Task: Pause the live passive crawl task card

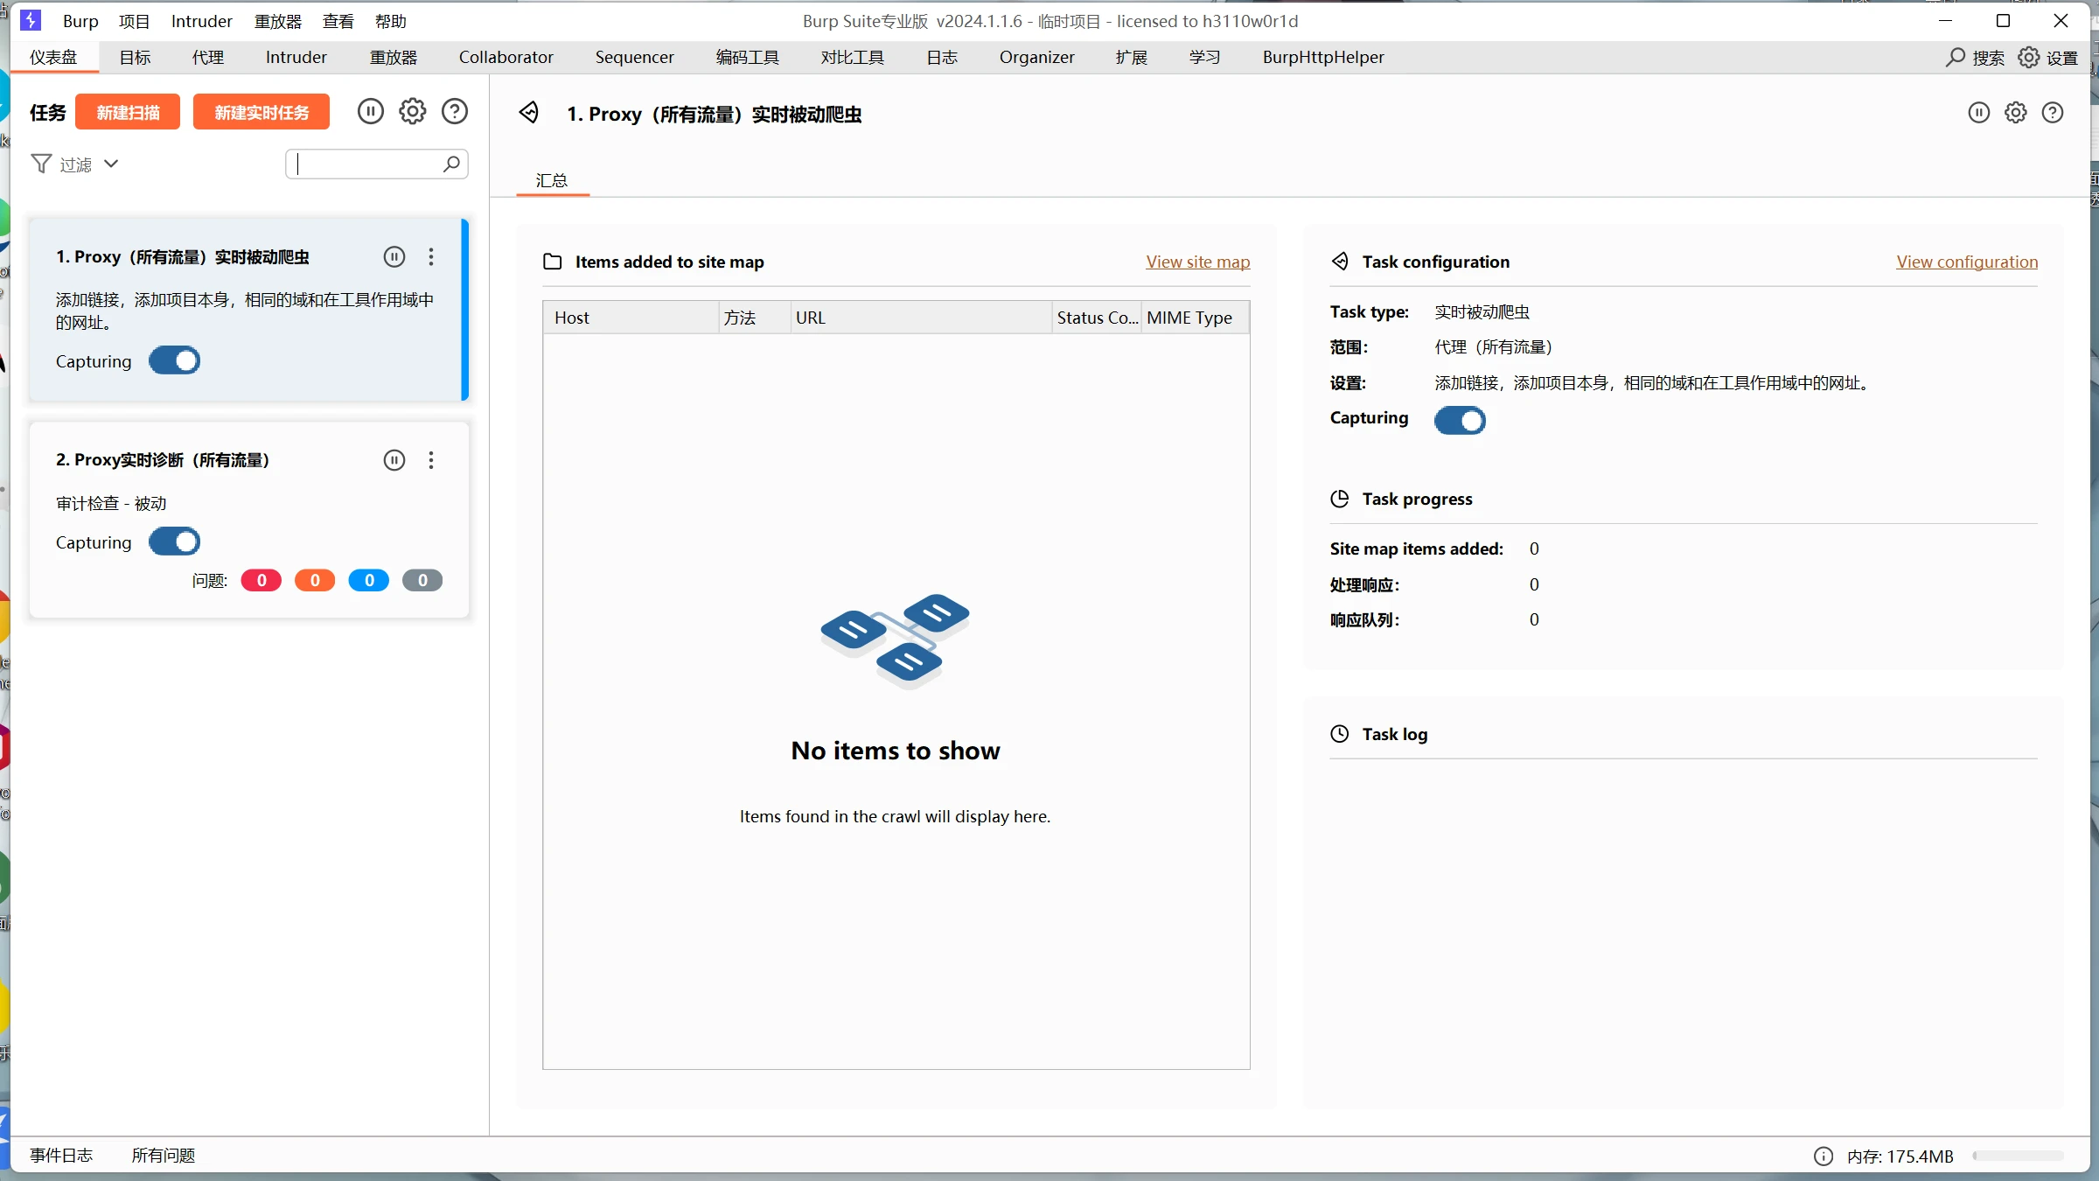Action: [x=394, y=256]
